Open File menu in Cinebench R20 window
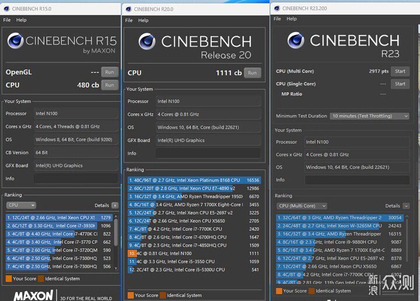 tap(129, 20)
